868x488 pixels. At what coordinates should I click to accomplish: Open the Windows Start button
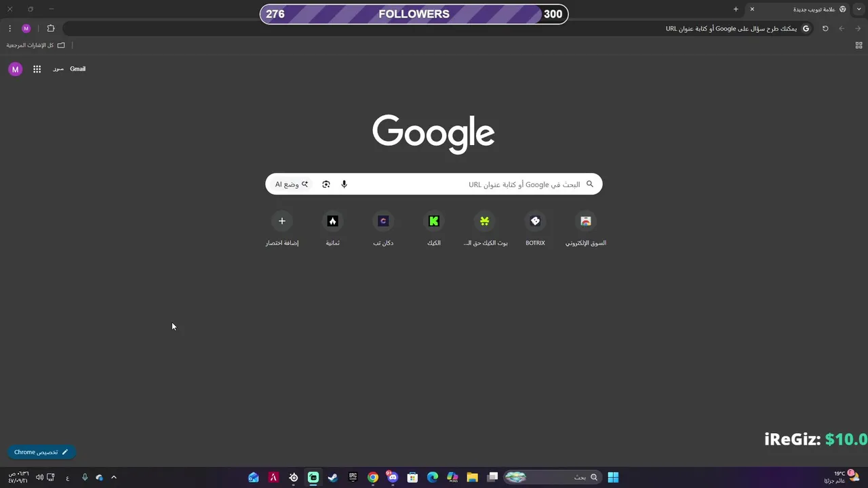[x=613, y=477]
